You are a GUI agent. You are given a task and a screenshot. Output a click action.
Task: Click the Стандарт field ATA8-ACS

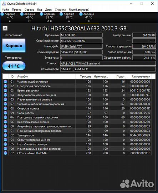(108, 63)
